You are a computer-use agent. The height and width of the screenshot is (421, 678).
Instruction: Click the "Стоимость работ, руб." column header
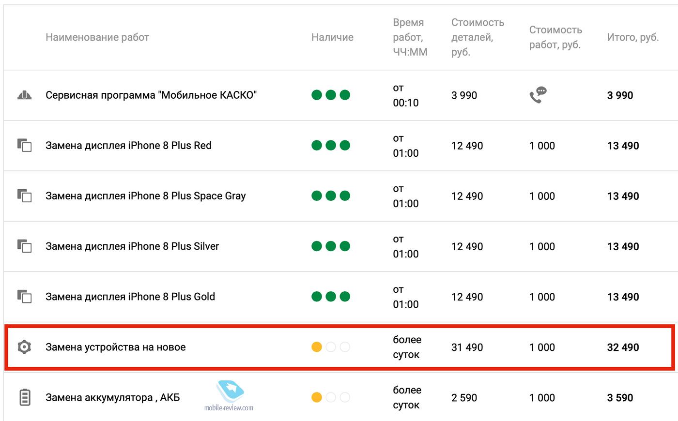[x=555, y=37]
